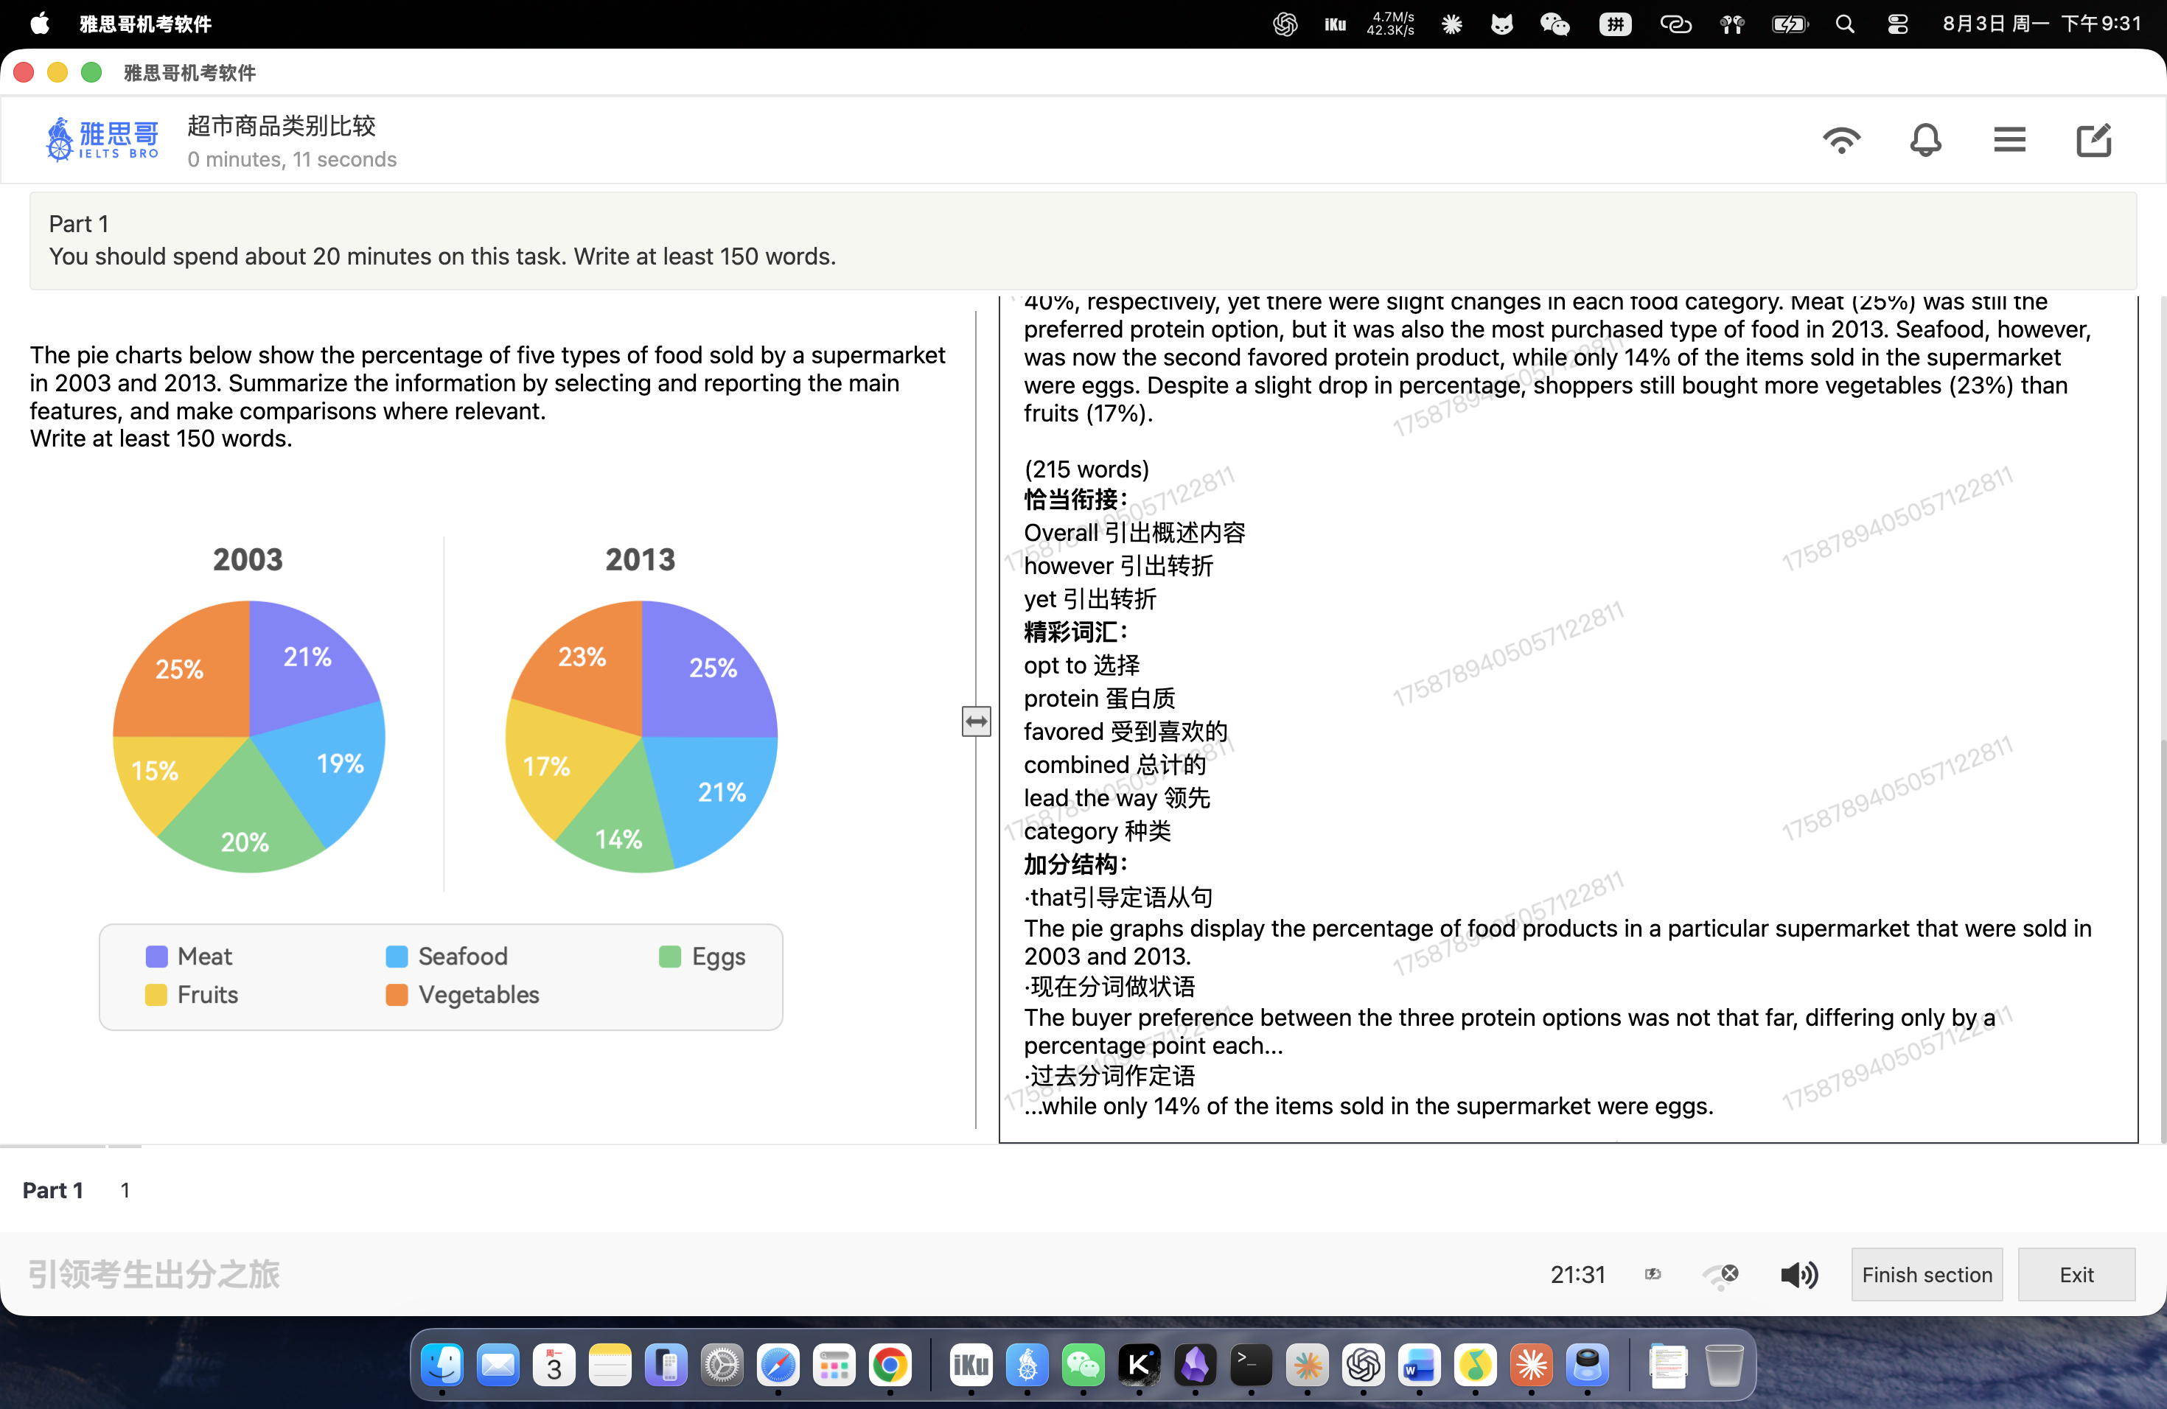Click the panel divider resize handle
The image size is (2167, 1409).
point(976,721)
